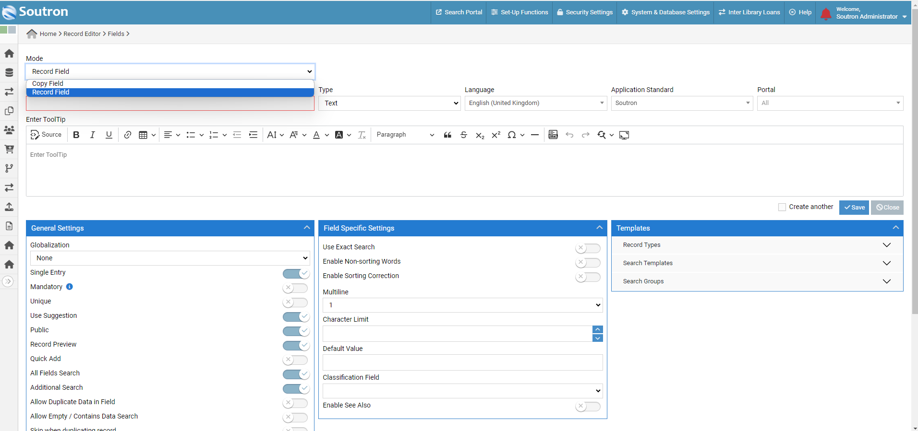Open the Set-Up Functions menu
The width and height of the screenshot is (918, 431).
tap(519, 12)
